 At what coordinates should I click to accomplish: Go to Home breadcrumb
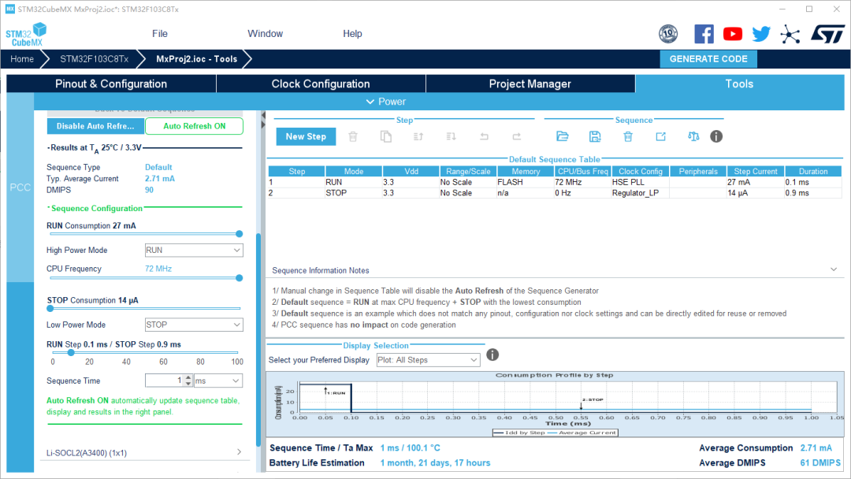(22, 58)
